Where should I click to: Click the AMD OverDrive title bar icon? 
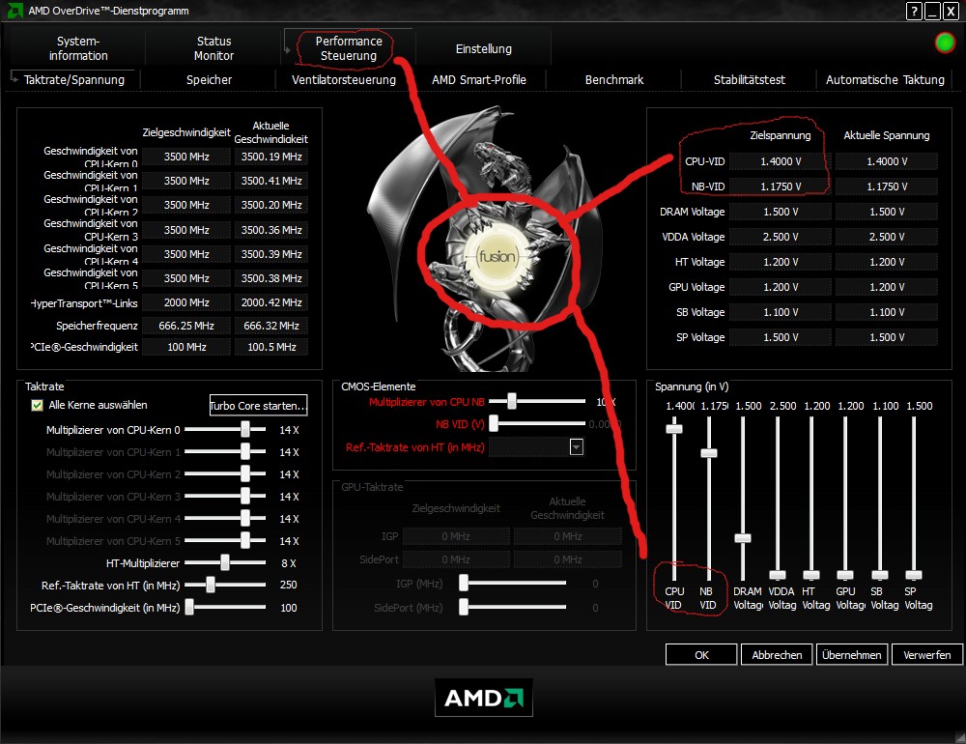pyautogui.click(x=14, y=11)
